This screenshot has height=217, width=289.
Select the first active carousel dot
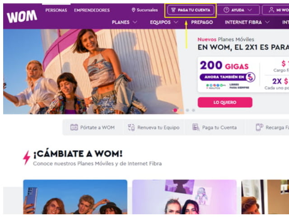pyautogui.click(x=175, y=110)
